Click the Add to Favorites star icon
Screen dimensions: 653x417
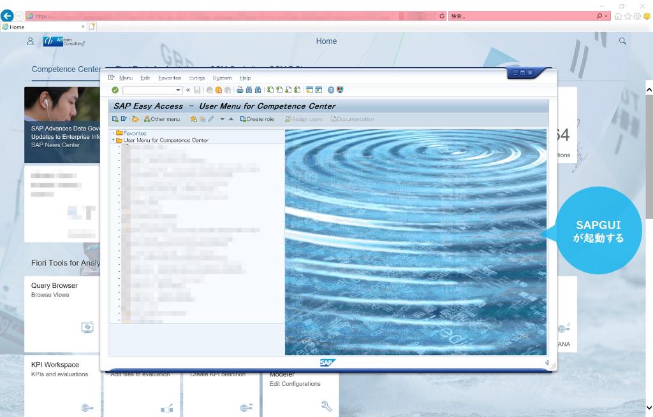point(194,119)
